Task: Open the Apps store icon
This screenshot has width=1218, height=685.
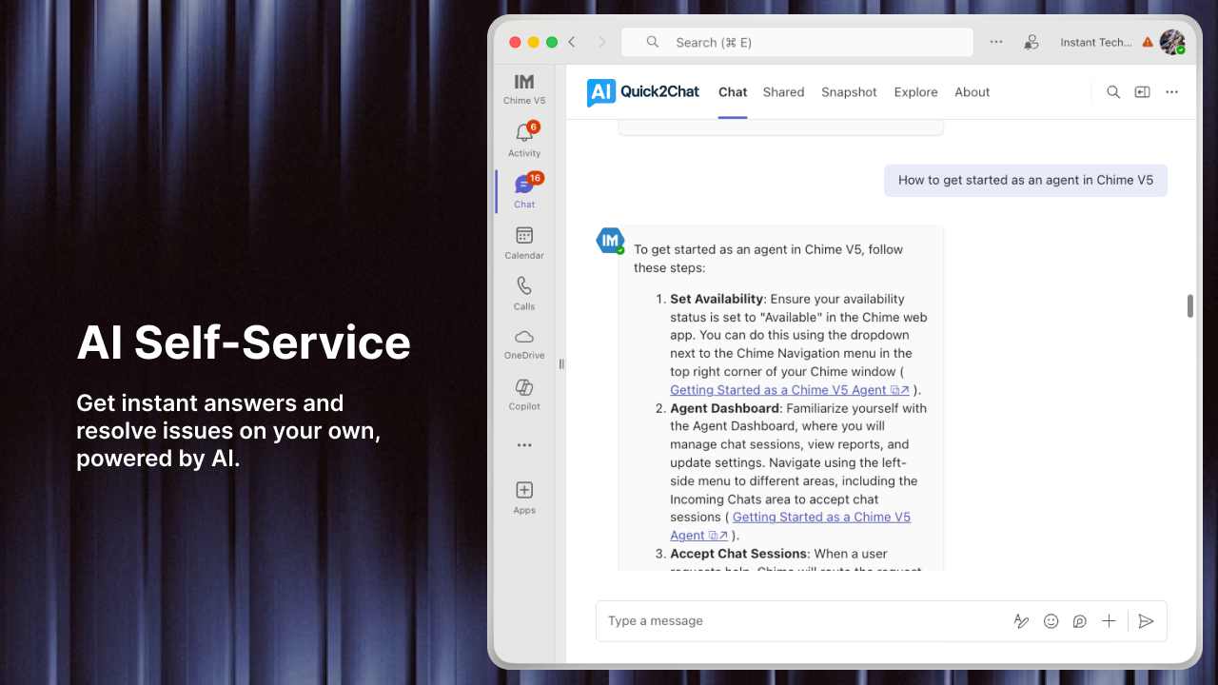Action: [524, 491]
